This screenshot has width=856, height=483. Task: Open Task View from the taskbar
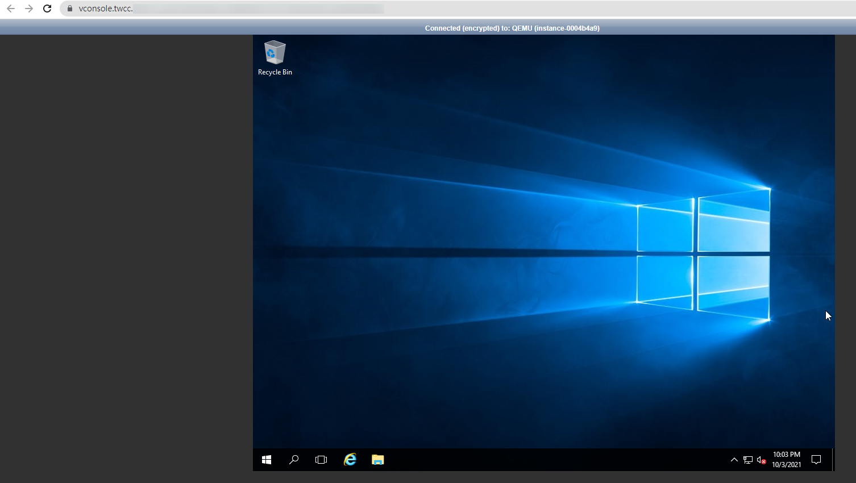tap(321, 460)
